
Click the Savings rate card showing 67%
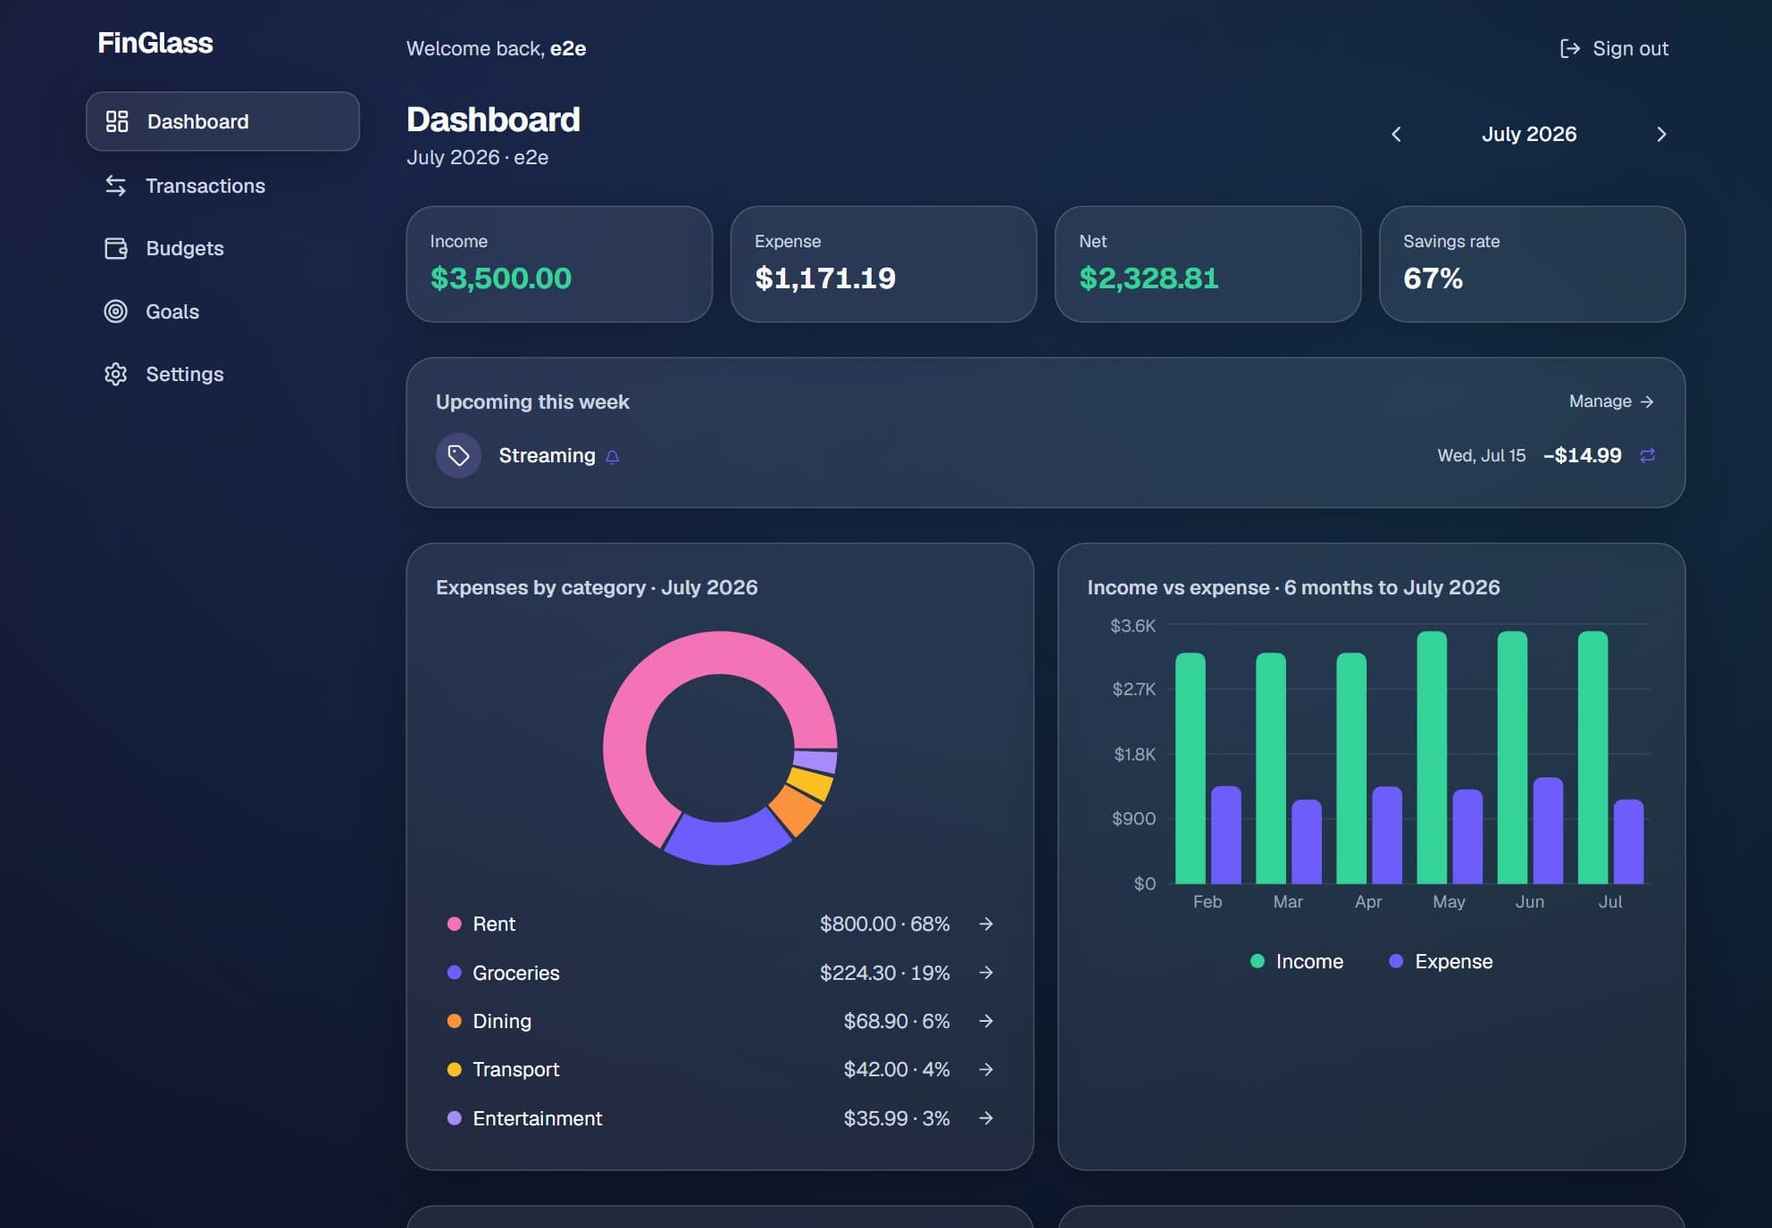[1532, 264]
